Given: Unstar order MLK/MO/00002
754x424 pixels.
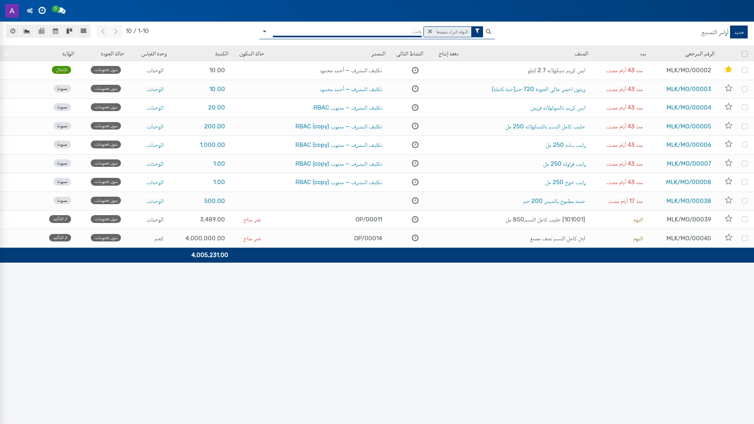Looking at the screenshot, I should coord(728,70).
